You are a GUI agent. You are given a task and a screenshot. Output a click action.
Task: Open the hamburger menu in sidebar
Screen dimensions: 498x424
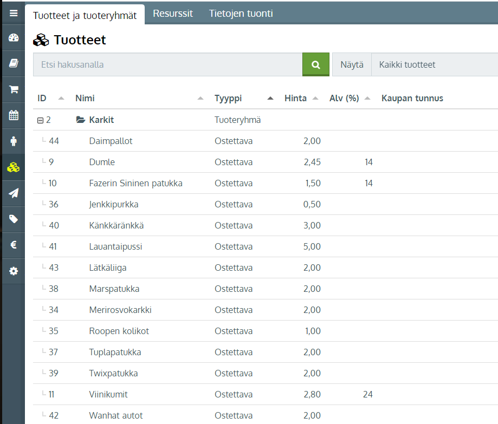(x=14, y=14)
